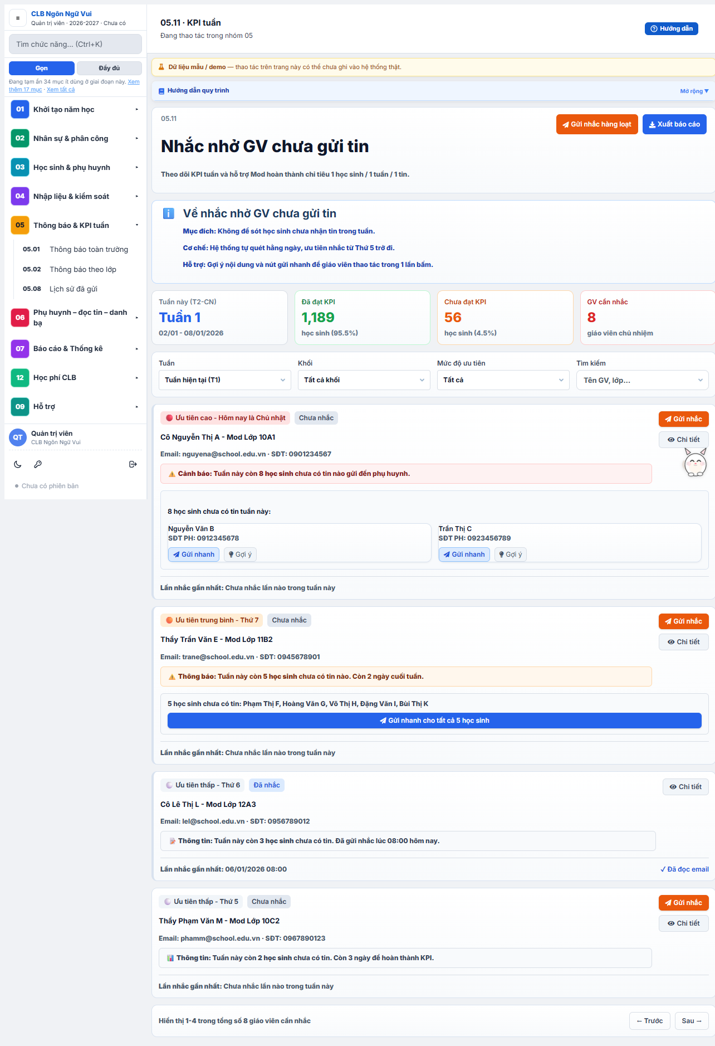Open the Tất cả khối dropdown
This screenshot has height=1046, width=715.
coord(364,380)
